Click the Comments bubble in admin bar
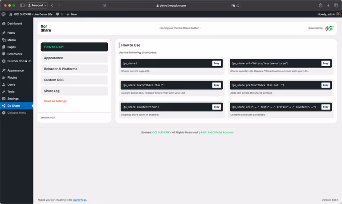This screenshot has height=204, width=342. (58, 14)
